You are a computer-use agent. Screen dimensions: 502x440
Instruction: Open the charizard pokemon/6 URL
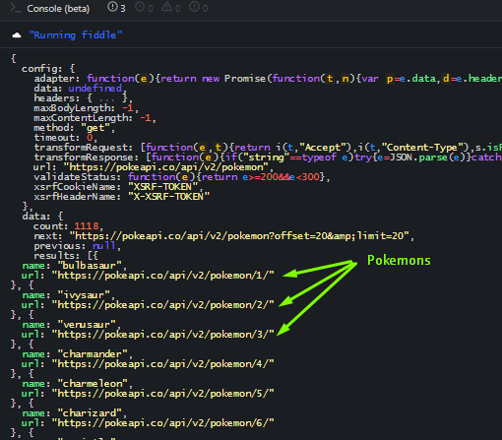pyautogui.click(x=162, y=423)
